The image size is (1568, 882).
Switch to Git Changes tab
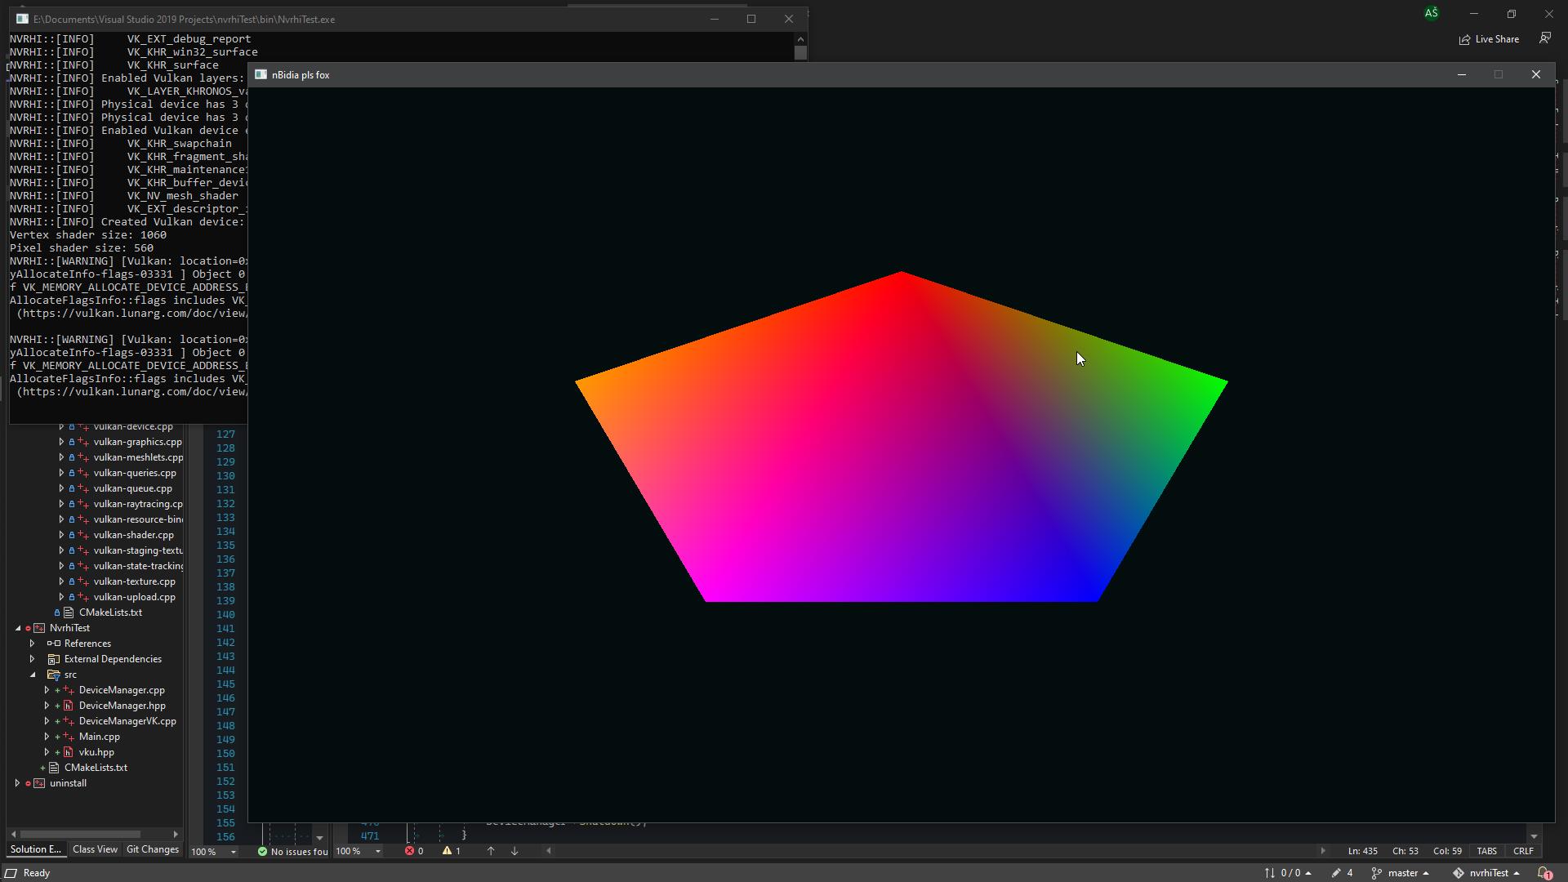pyautogui.click(x=152, y=849)
